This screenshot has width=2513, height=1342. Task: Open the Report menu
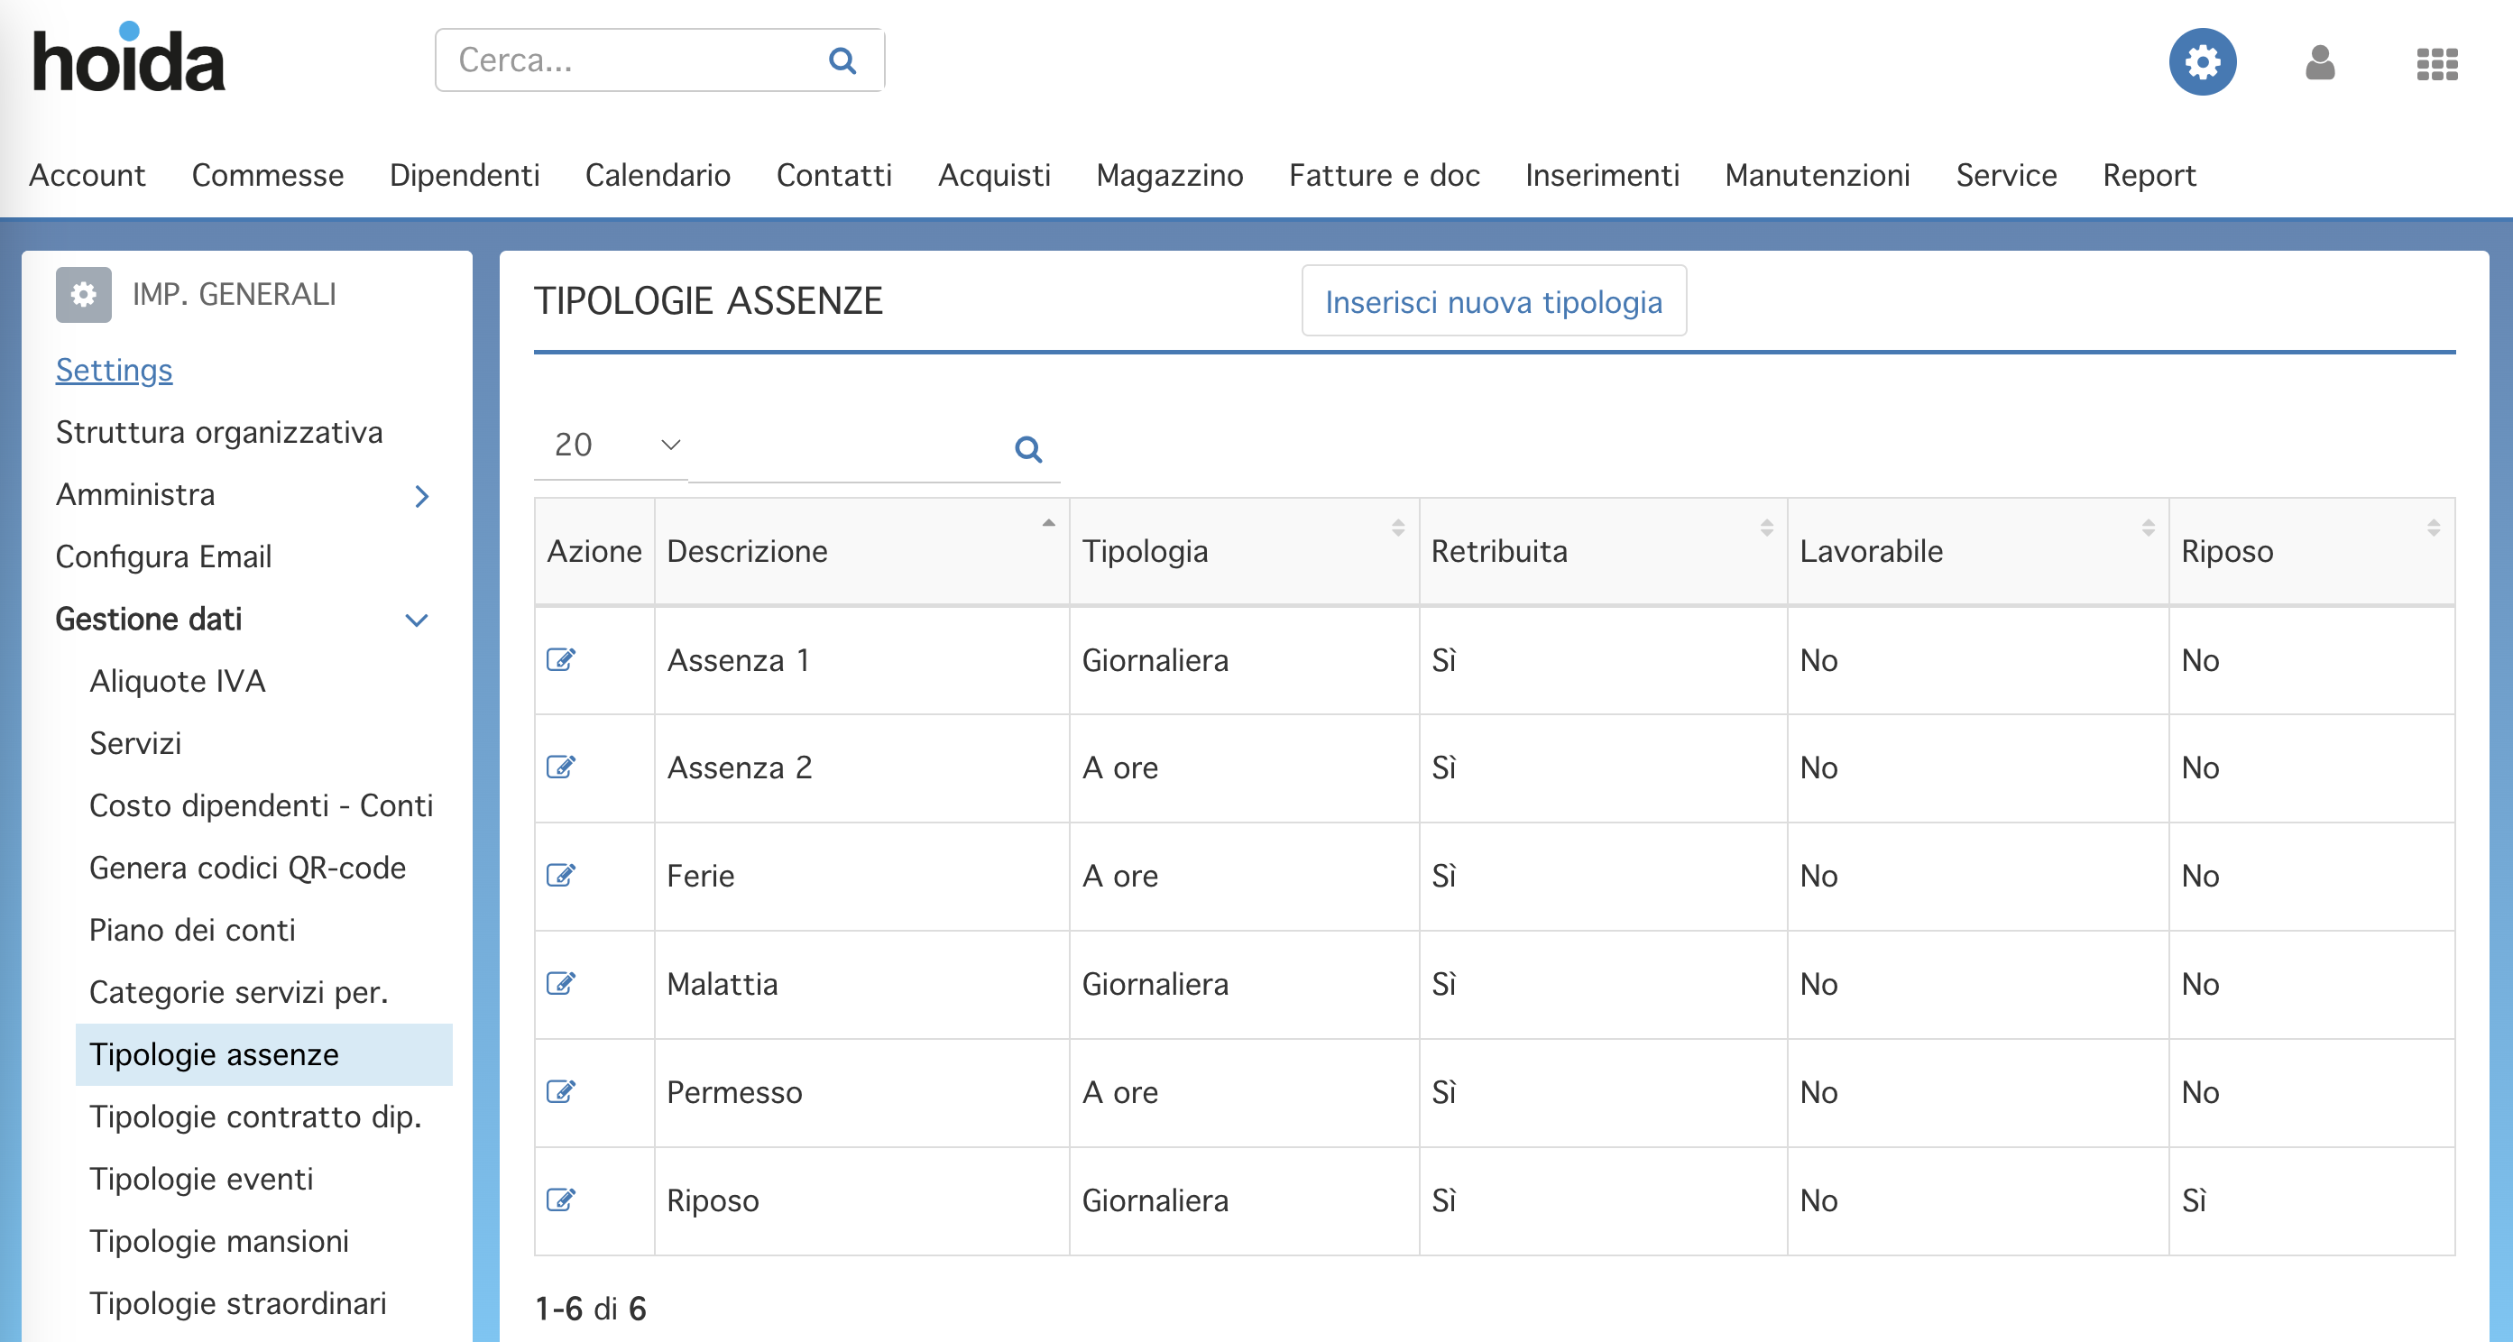pyautogui.click(x=2149, y=176)
